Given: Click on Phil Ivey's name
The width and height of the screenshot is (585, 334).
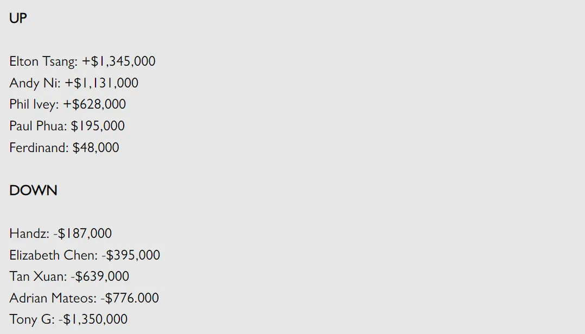Looking at the screenshot, I should (x=34, y=104).
